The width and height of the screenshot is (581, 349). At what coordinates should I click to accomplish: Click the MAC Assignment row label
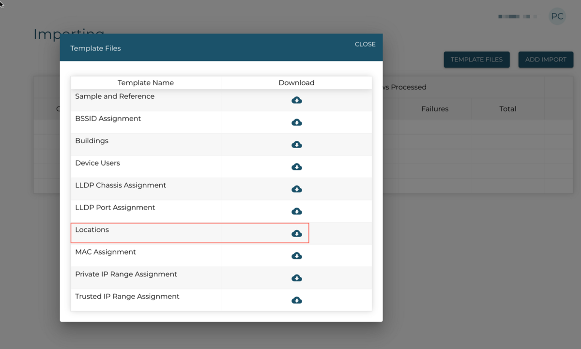106,252
